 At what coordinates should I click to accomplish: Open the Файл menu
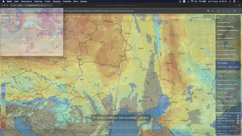click(16, 1)
